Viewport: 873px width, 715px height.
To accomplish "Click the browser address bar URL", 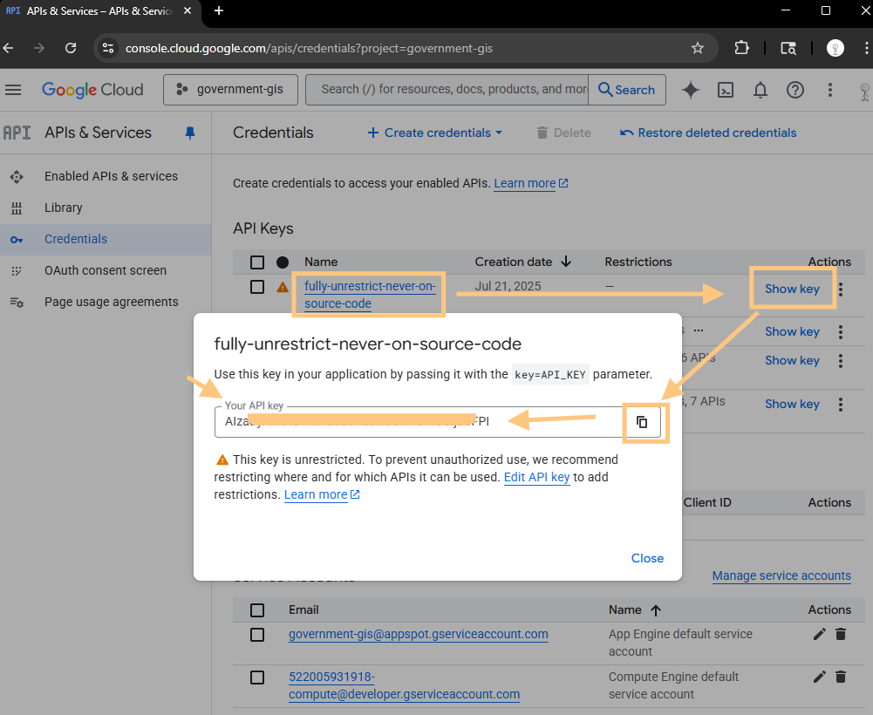I will (x=309, y=49).
